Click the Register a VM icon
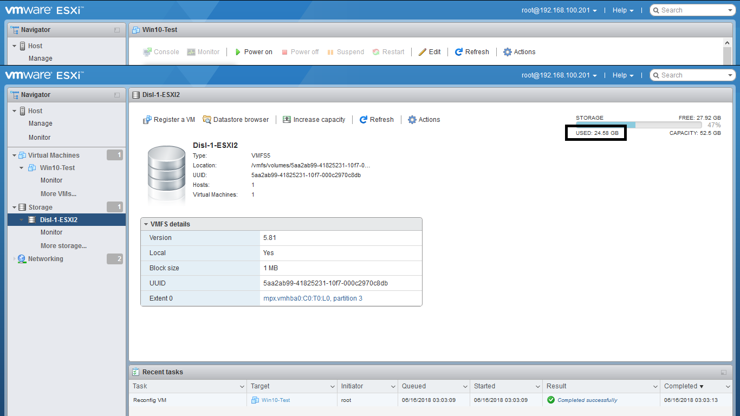The height and width of the screenshot is (416, 740). (147, 120)
